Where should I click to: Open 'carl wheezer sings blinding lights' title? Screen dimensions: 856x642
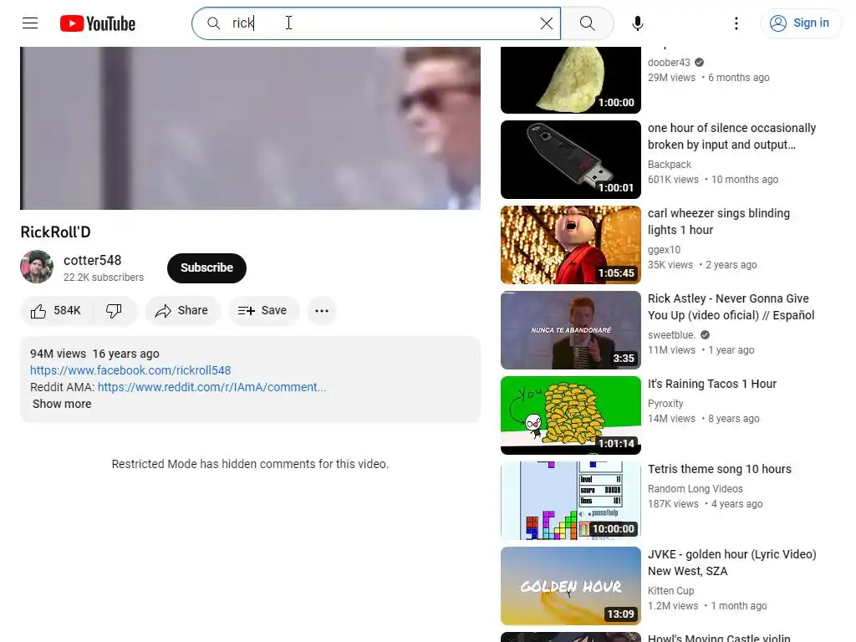[x=718, y=222]
